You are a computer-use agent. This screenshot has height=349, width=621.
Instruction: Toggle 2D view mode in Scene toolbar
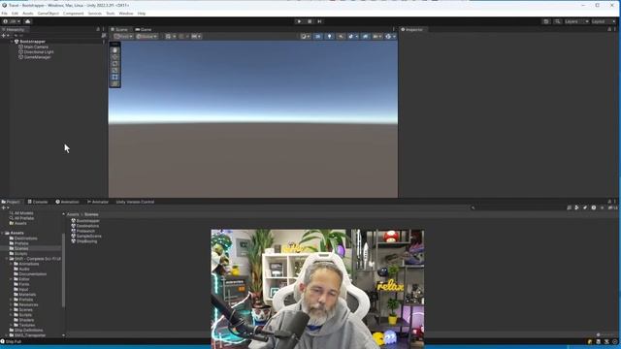tap(318, 37)
